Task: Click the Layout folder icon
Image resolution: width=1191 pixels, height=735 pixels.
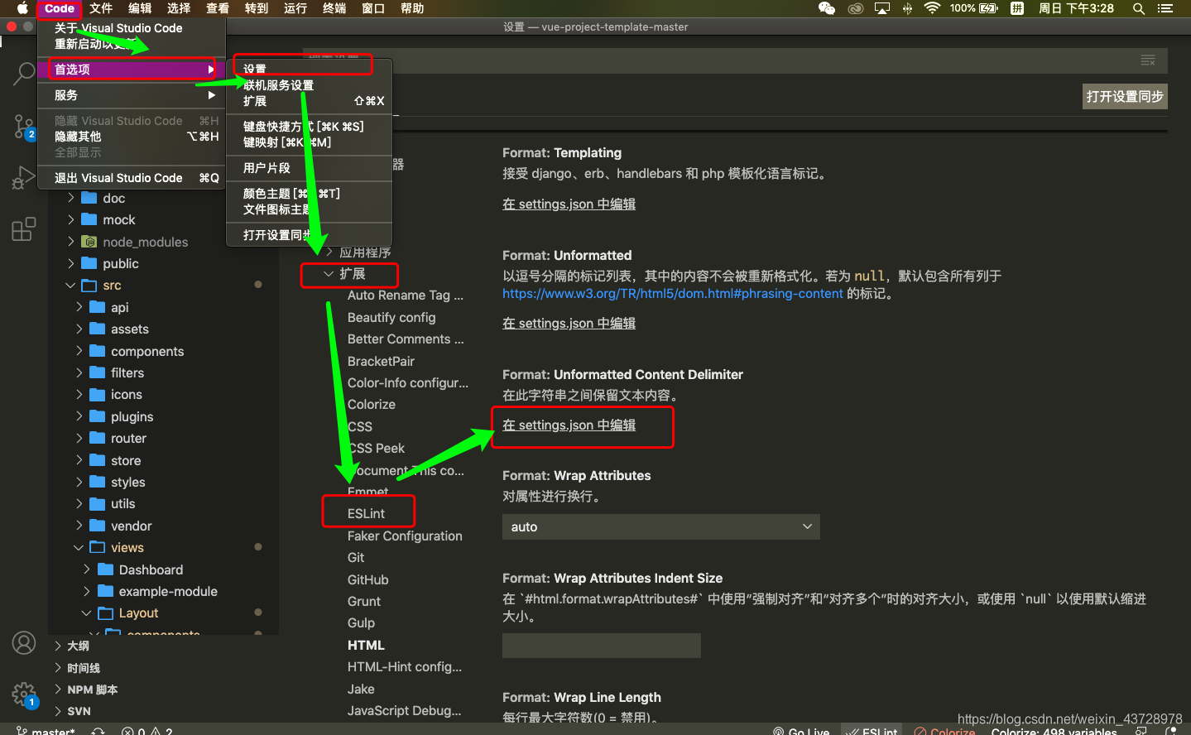Action: click(106, 613)
